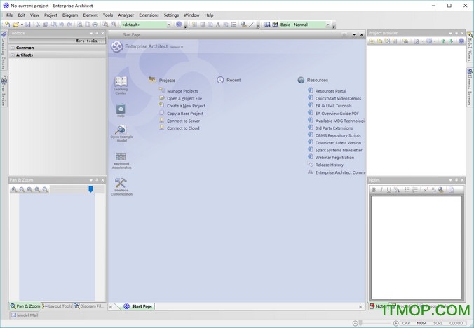Open the File menu
Image resolution: width=474 pixels, height=328 pixels.
pyautogui.click(x=10, y=15)
